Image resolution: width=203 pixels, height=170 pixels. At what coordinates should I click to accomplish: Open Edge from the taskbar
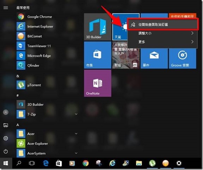pos(45,163)
